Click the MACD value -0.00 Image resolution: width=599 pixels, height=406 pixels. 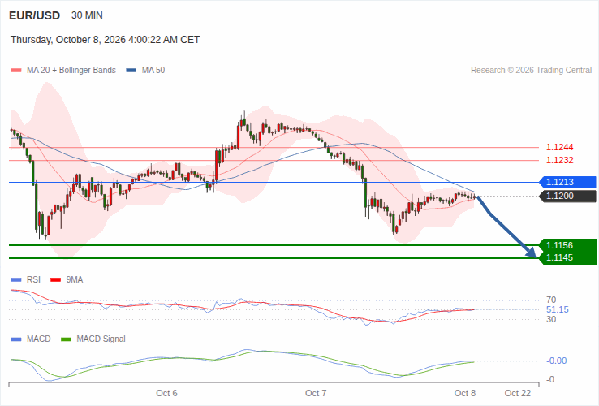coord(557,361)
